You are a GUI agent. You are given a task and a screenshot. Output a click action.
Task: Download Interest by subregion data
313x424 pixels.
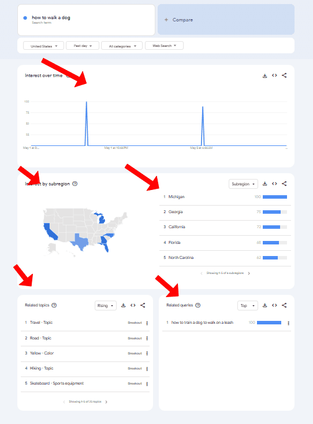264,184
